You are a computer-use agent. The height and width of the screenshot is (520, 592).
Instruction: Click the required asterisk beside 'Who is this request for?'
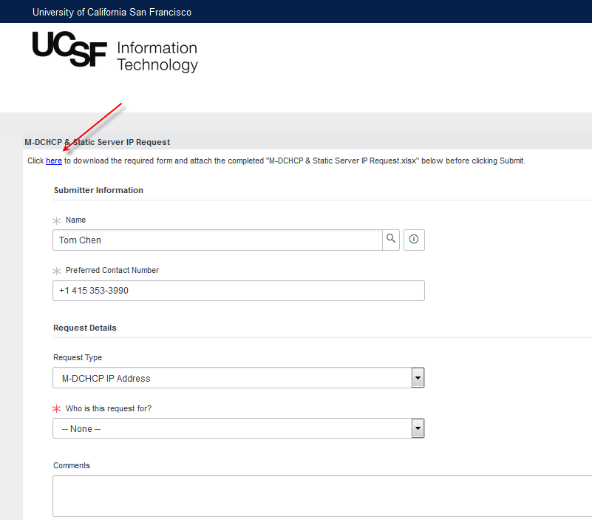pyautogui.click(x=55, y=408)
